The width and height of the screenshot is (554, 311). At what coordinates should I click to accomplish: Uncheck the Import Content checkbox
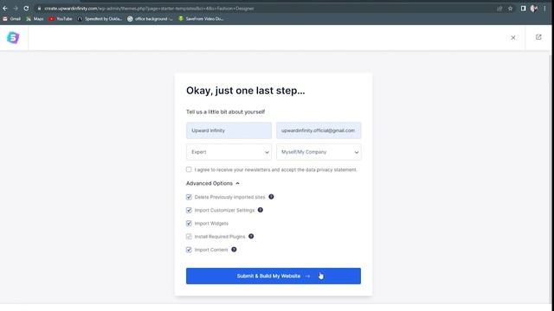(189, 250)
